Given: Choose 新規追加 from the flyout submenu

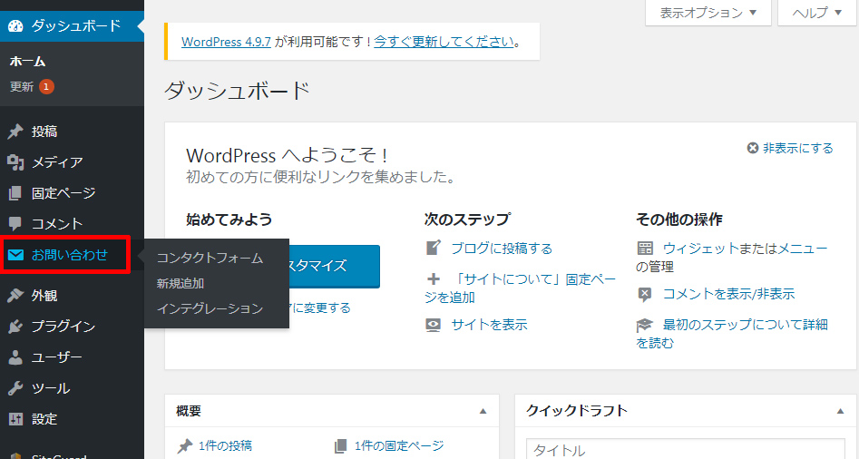Looking at the screenshot, I should (x=181, y=283).
